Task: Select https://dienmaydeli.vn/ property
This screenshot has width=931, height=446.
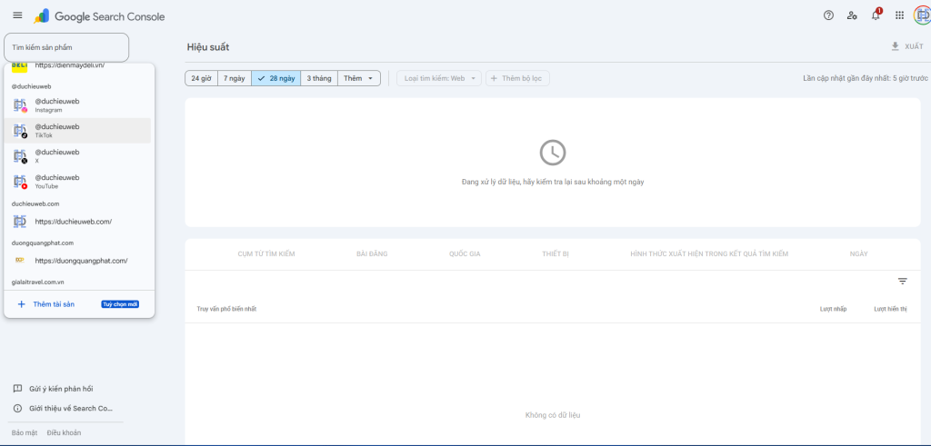Action: 77,66
